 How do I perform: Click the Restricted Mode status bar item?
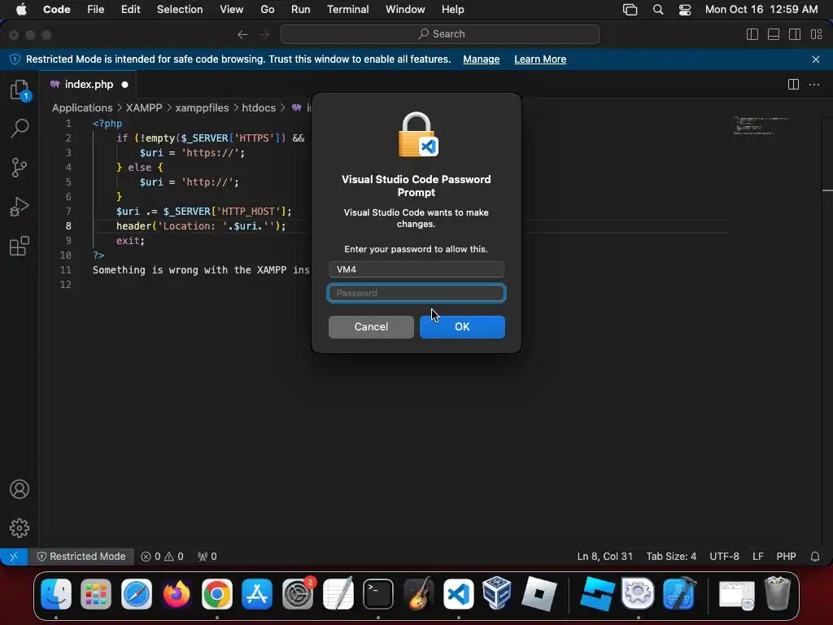tap(81, 557)
